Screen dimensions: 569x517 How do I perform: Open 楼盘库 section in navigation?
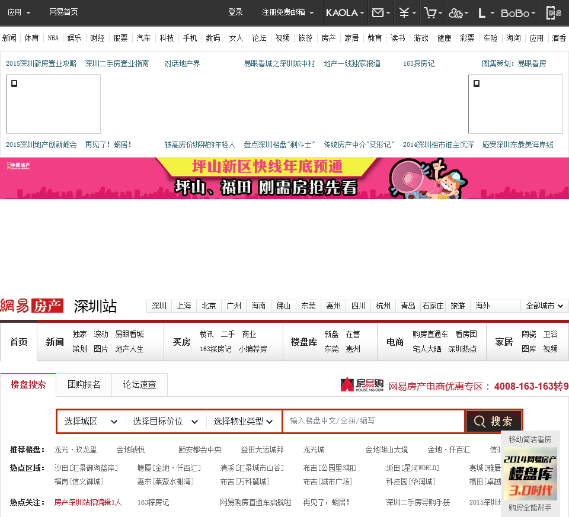[304, 342]
